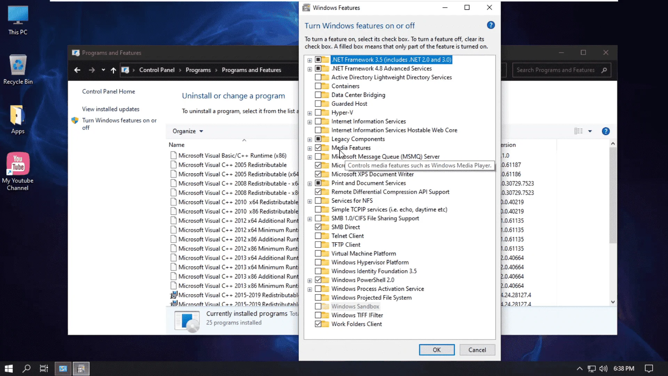Sort programs by Name column header
The image size is (668, 376).
177,145
